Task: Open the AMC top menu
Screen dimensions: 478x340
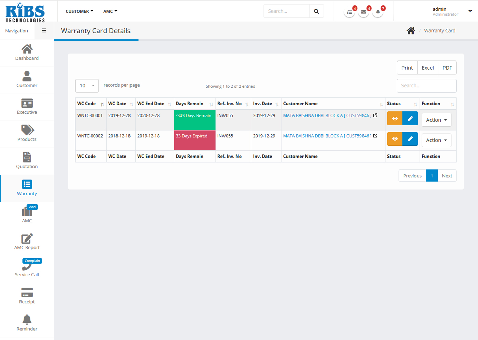Action: pos(110,11)
